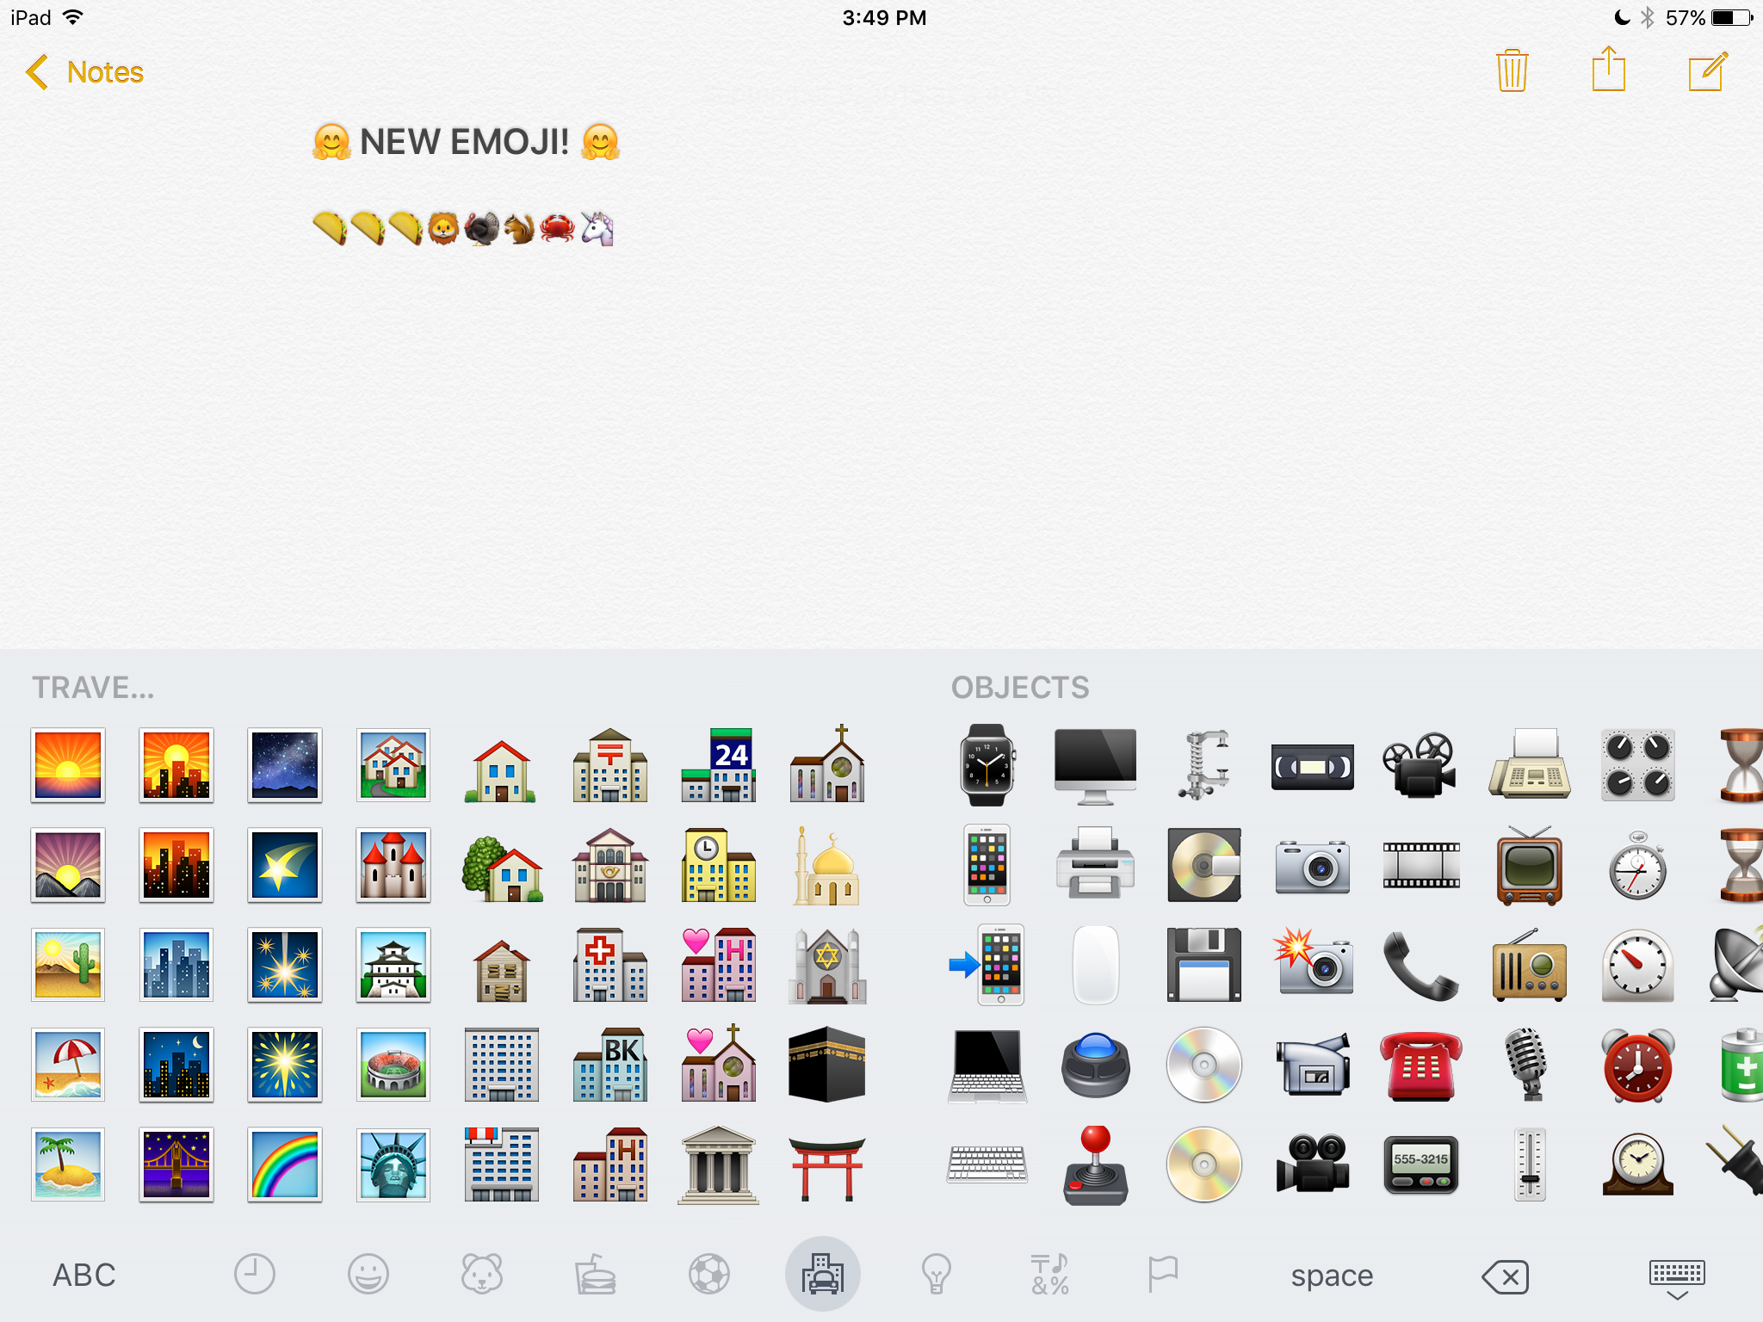The image size is (1763, 1322).
Task: Delete last character with backspace key
Action: pos(1505,1277)
